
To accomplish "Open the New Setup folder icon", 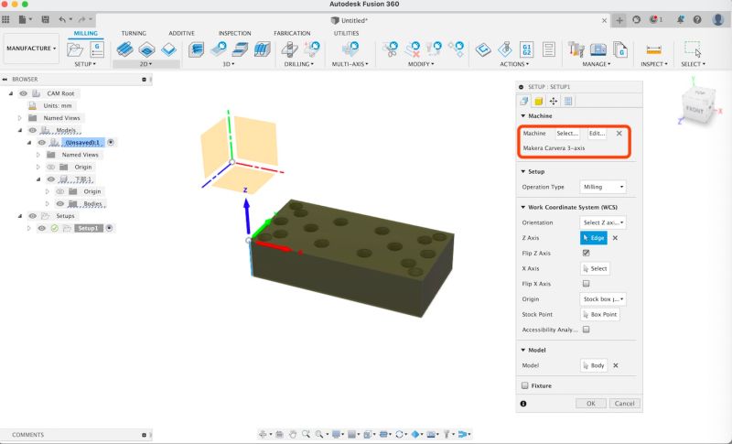I will pyautogui.click(x=75, y=49).
